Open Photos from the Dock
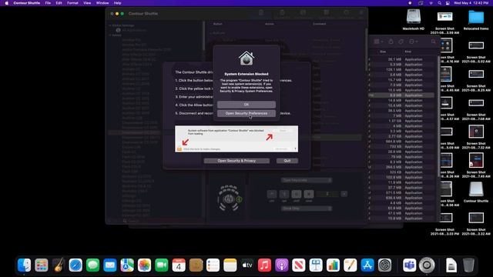The image size is (493, 277). tap(144, 265)
